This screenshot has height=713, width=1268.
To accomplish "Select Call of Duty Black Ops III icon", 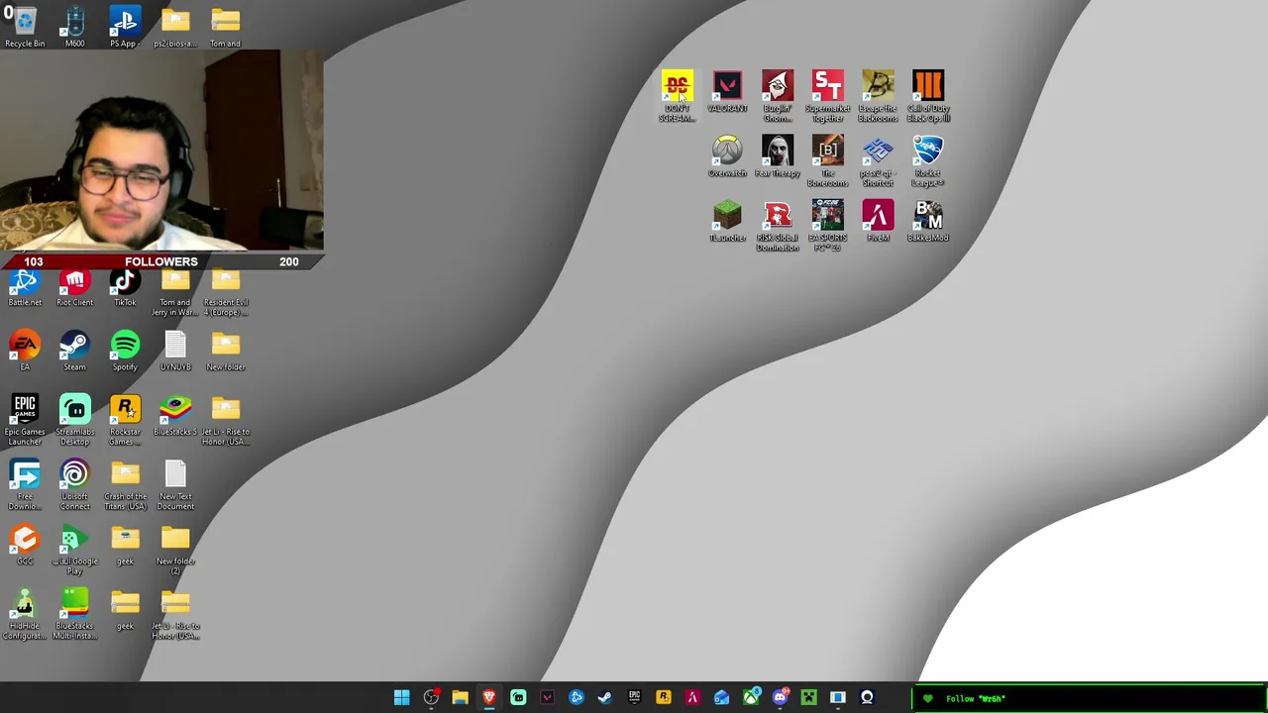I will coord(928,96).
